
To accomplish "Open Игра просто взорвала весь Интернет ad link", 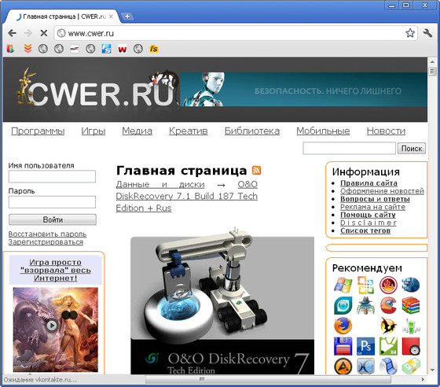I will 56,270.
